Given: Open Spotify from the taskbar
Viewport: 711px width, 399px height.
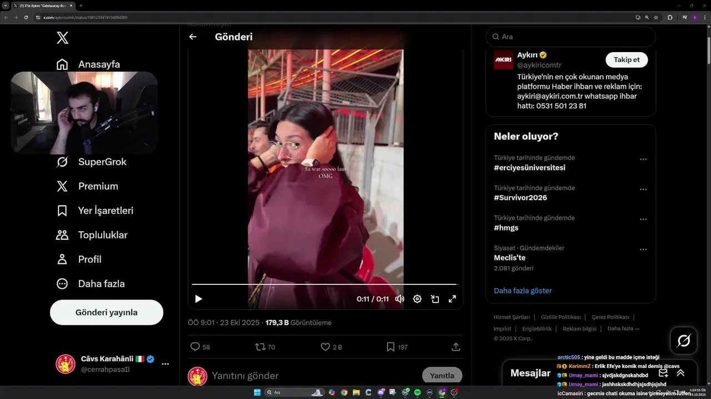Looking at the screenshot, I should [417, 392].
